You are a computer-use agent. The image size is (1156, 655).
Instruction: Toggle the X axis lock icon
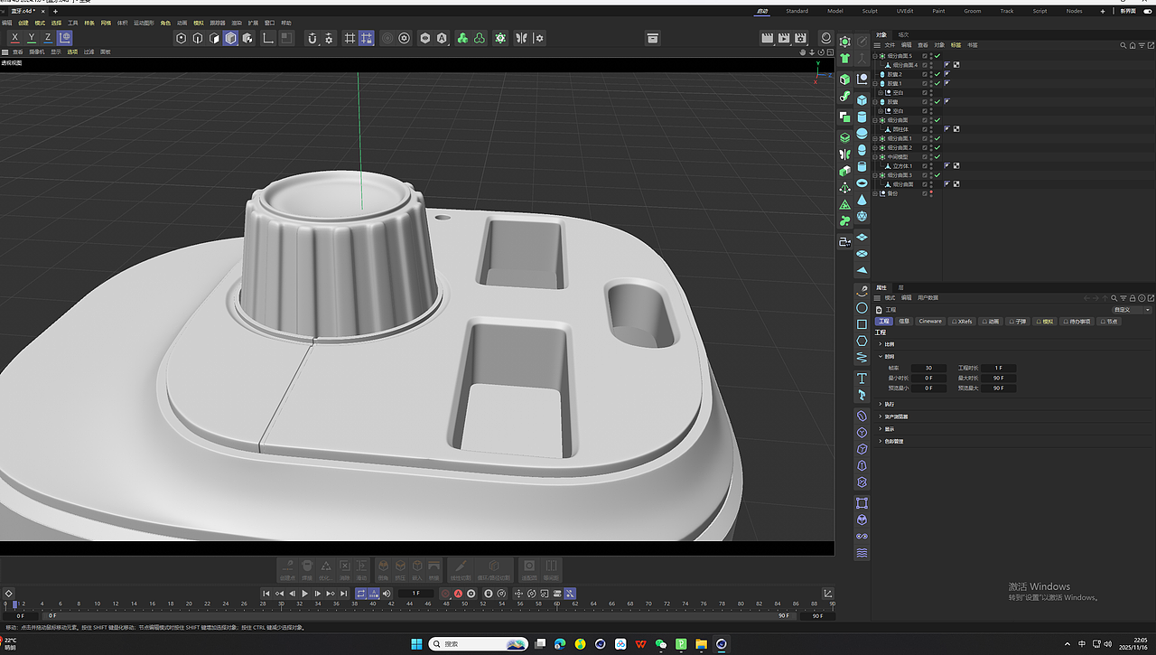[x=14, y=38]
